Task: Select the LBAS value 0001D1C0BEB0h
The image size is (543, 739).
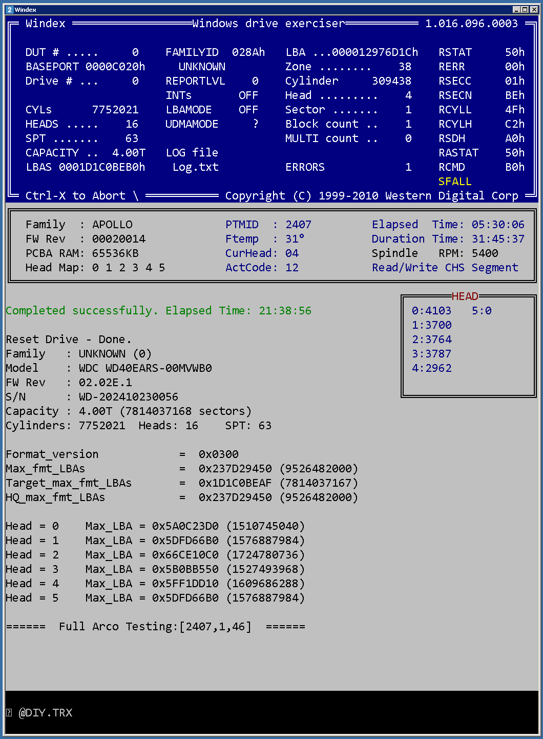Action: tap(102, 167)
